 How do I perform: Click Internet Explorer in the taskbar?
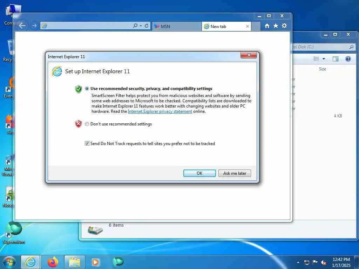tap(31, 262)
